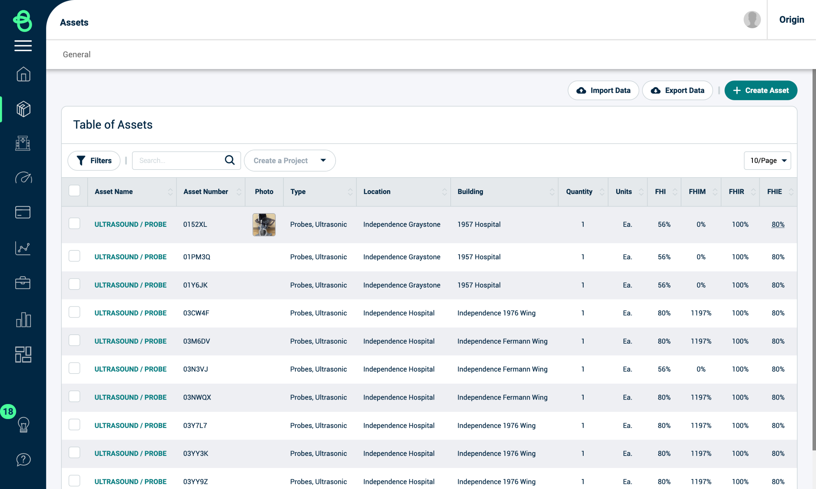The image size is (816, 489).
Task: Check the row for asset 0152XL
Action: tap(74, 223)
